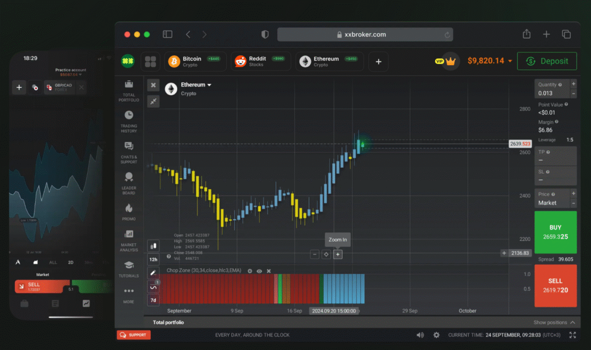Switch to the Reddit stocks tab
Viewport: 591px width, 350px height.
(x=261, y=61)
